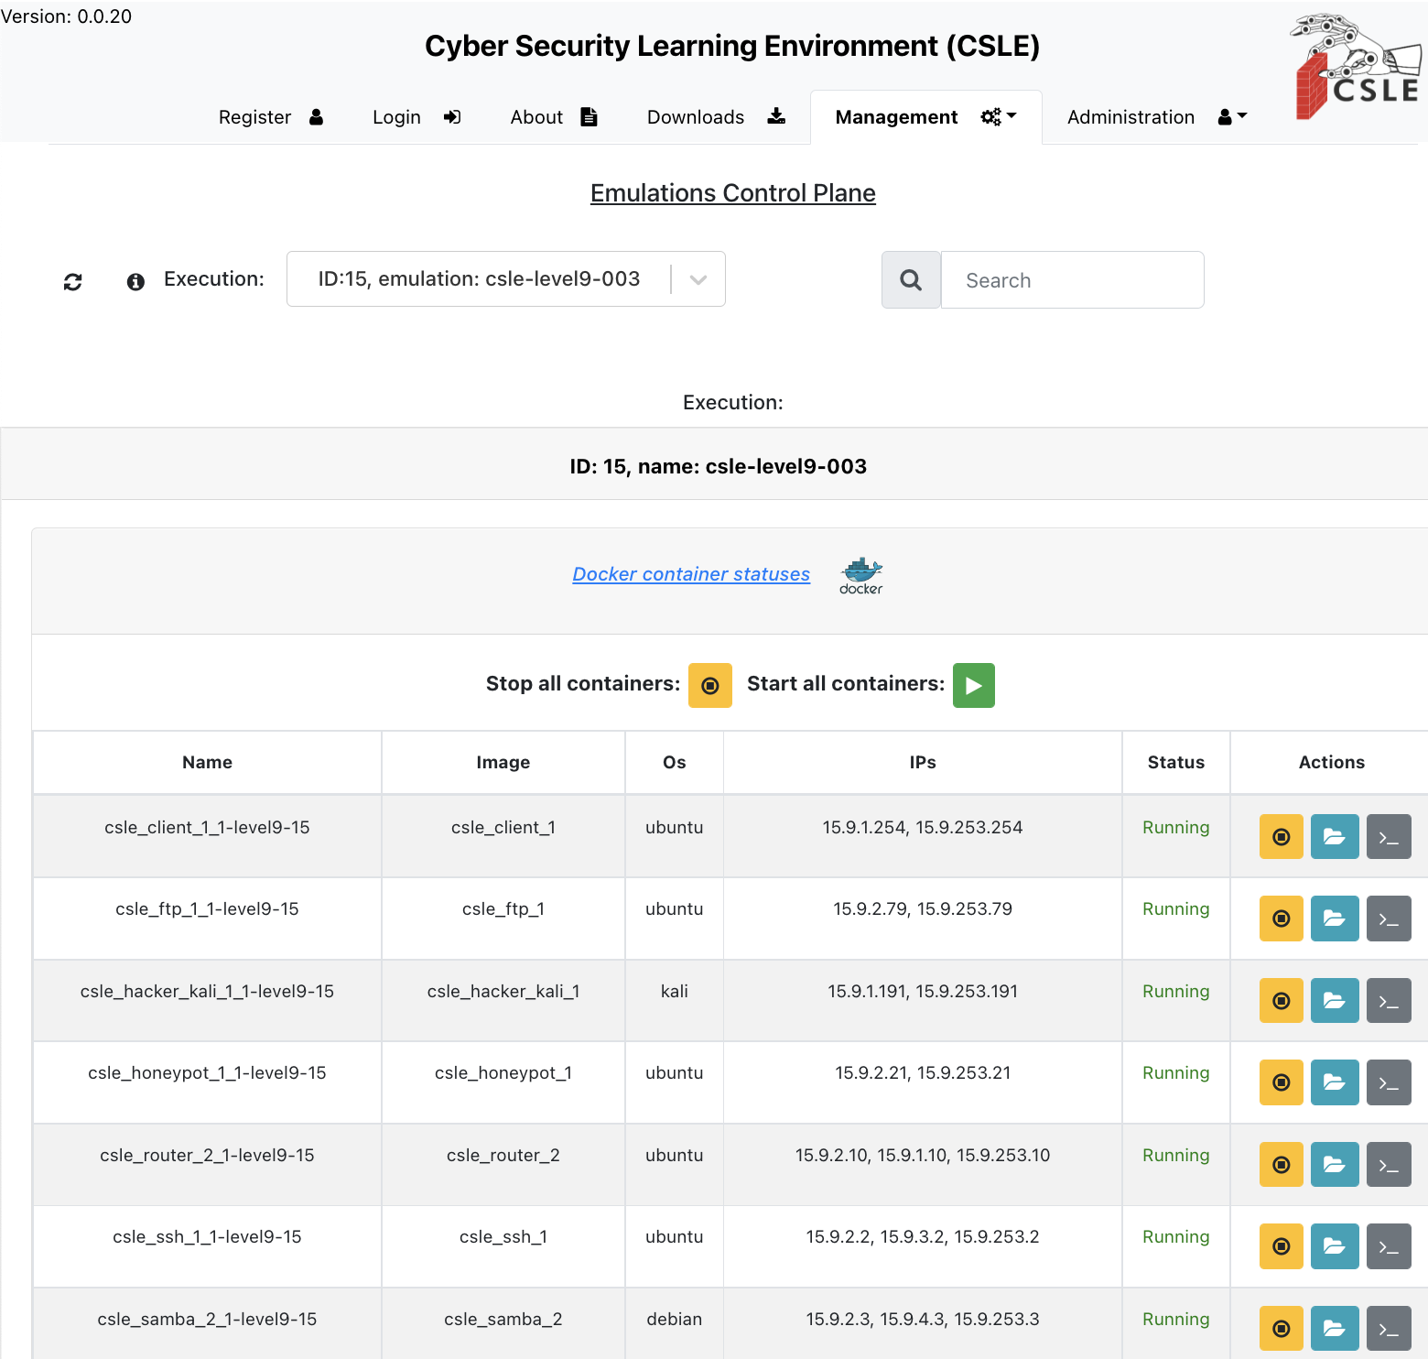This screenshot has height=1359, width=1428.
Task: Stop the csle_client_1_1-level9-15 container
Action: tap(1281, 836)
